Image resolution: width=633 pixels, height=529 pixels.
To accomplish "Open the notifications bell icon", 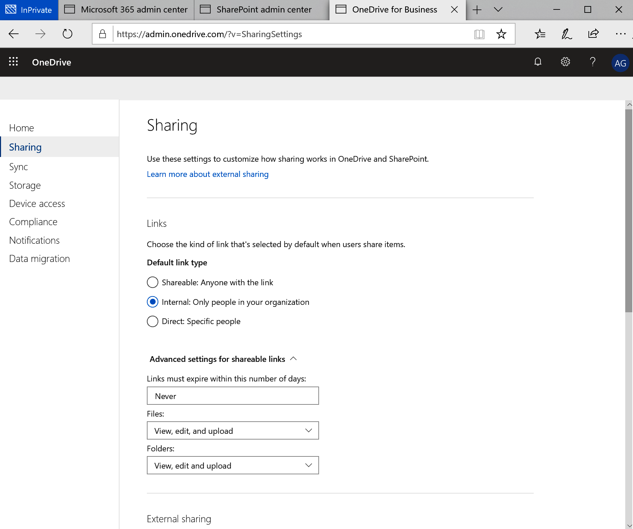I will (538, 62).
